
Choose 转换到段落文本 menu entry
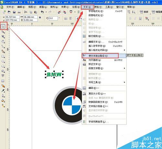point(104,102)
